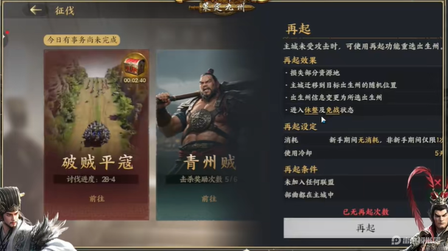Click the red X next to alliance condition
The height and width of the screenshot is (251, 448).
[x=438, y=182]
